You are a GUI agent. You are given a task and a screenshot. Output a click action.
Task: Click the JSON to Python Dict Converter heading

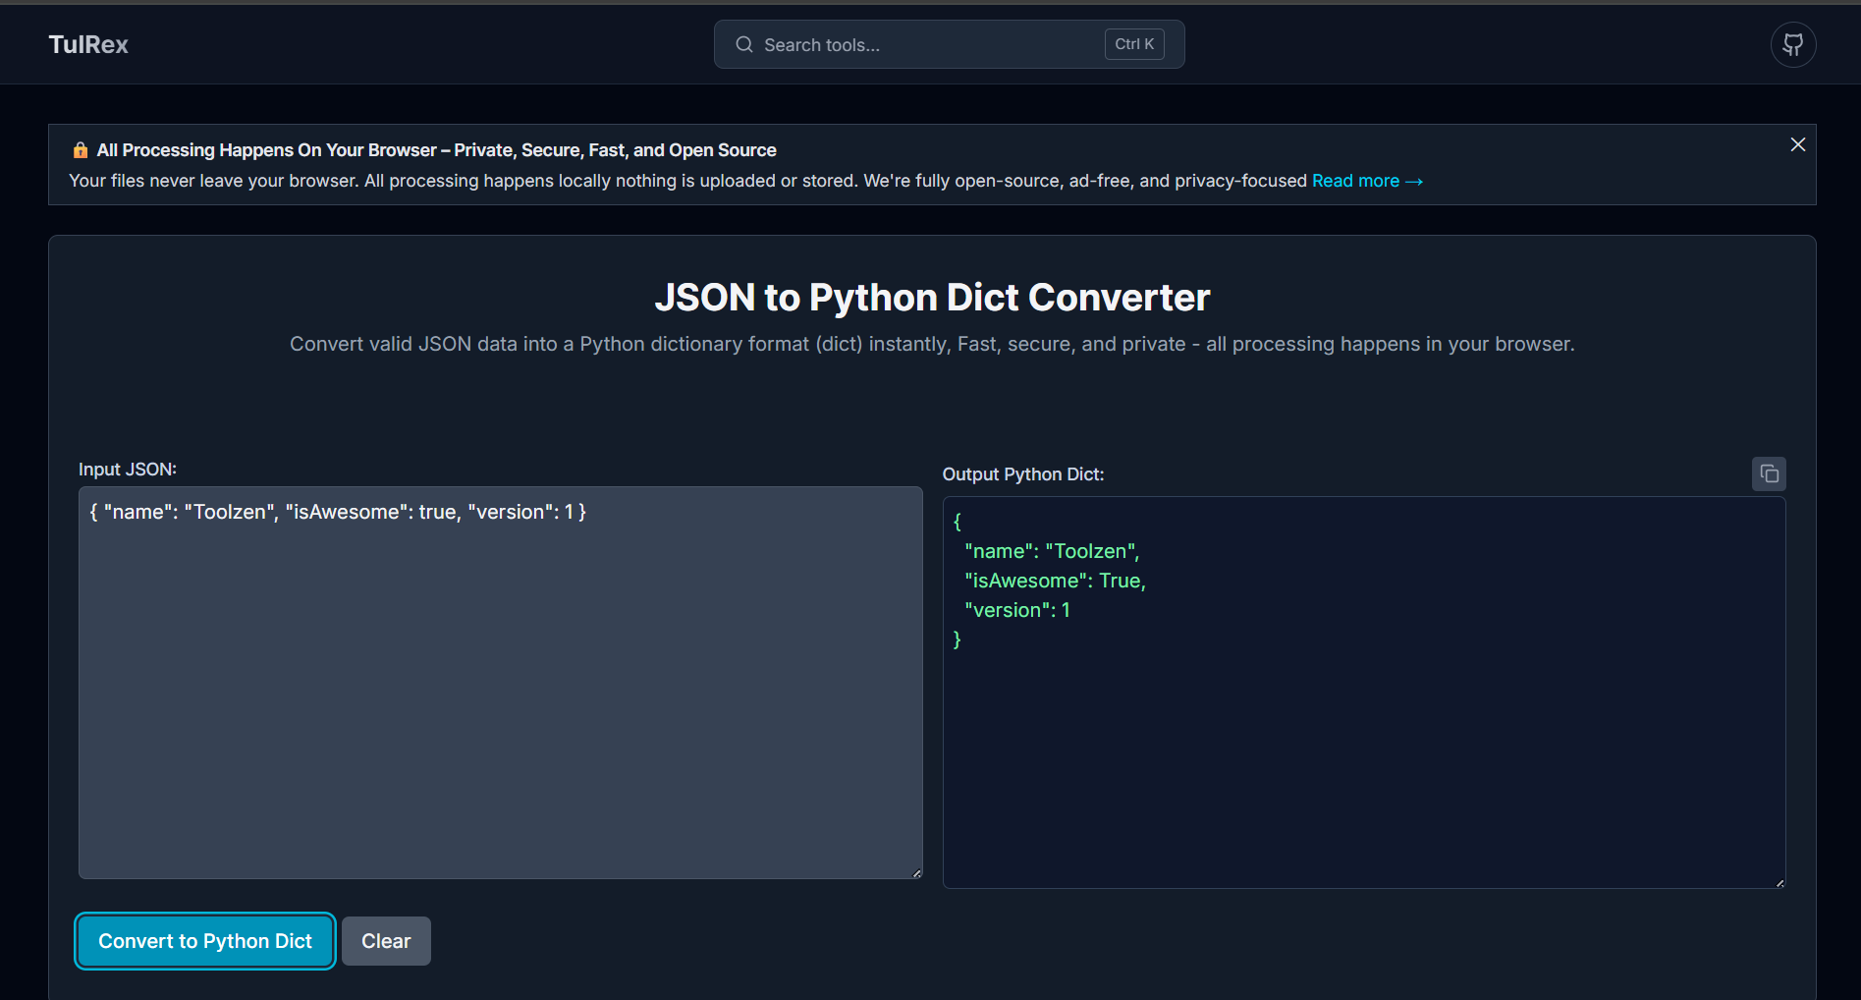click(932, 297)
